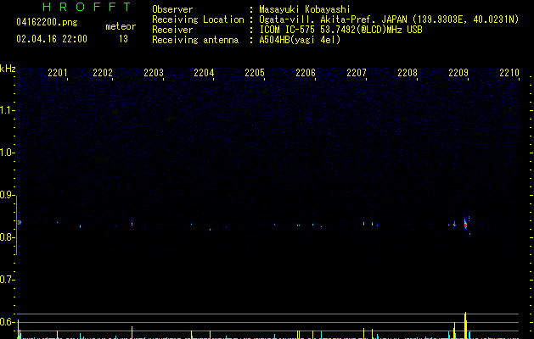
Task: Click the HROFFT title text
Action: [x=87, y=7]
